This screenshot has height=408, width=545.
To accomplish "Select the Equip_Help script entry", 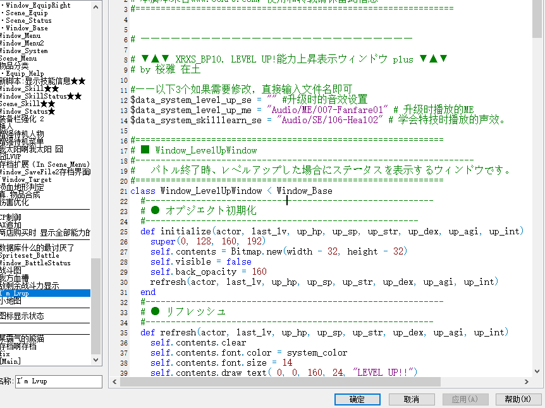I will 25,74.
